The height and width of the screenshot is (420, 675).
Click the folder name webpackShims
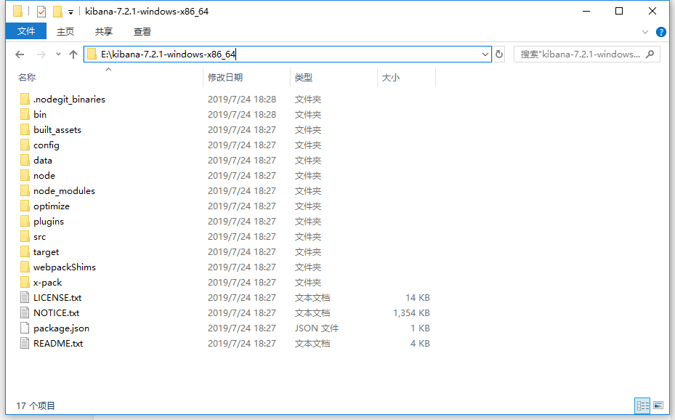coord(65,267)
